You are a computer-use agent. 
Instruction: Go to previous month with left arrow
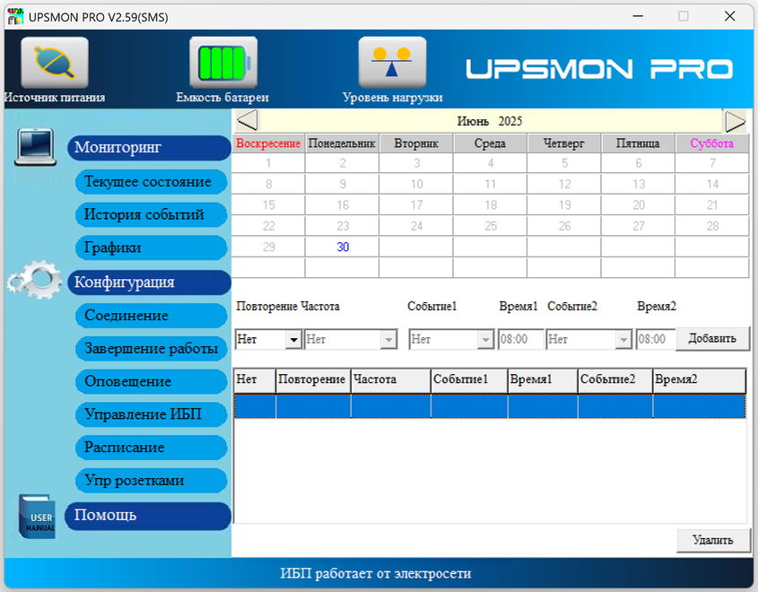point(247,120)
